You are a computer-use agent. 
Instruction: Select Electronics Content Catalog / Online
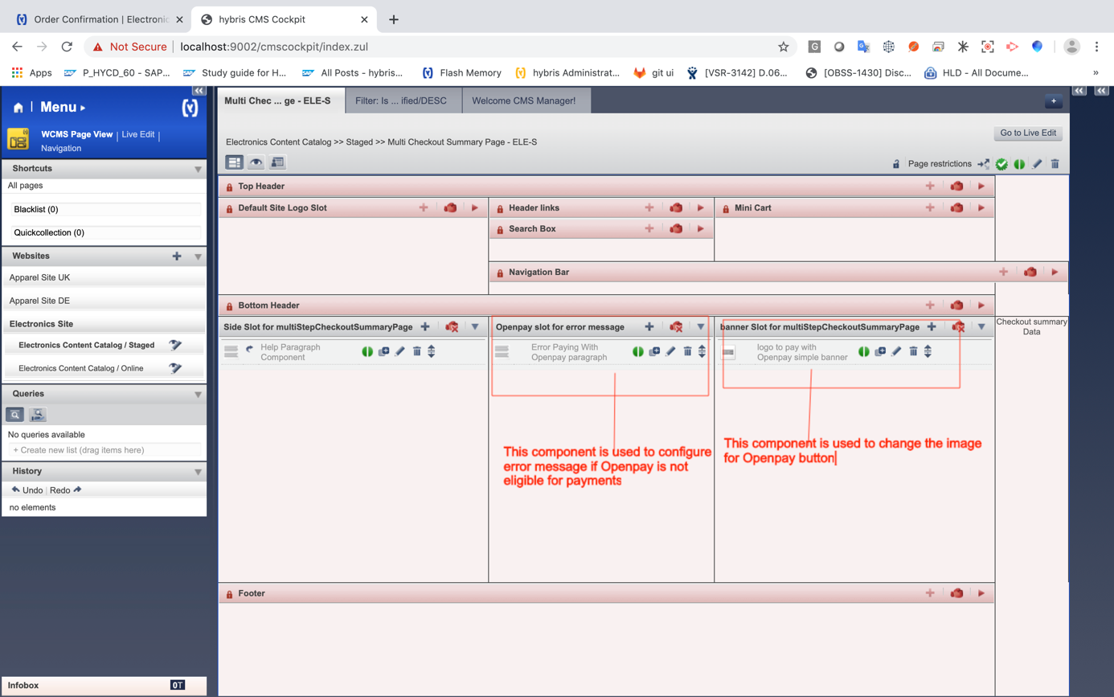coord(80,368)
